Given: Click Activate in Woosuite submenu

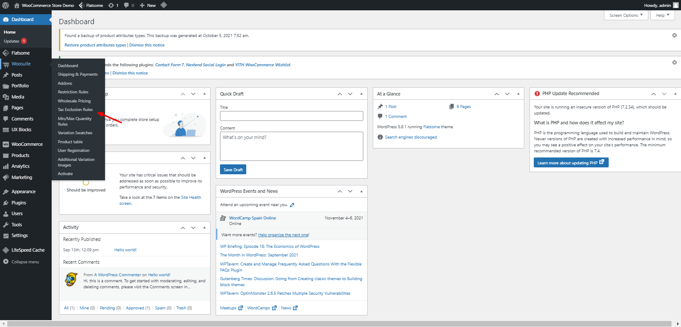Looking at the screenshot, I should pos(65,174).
